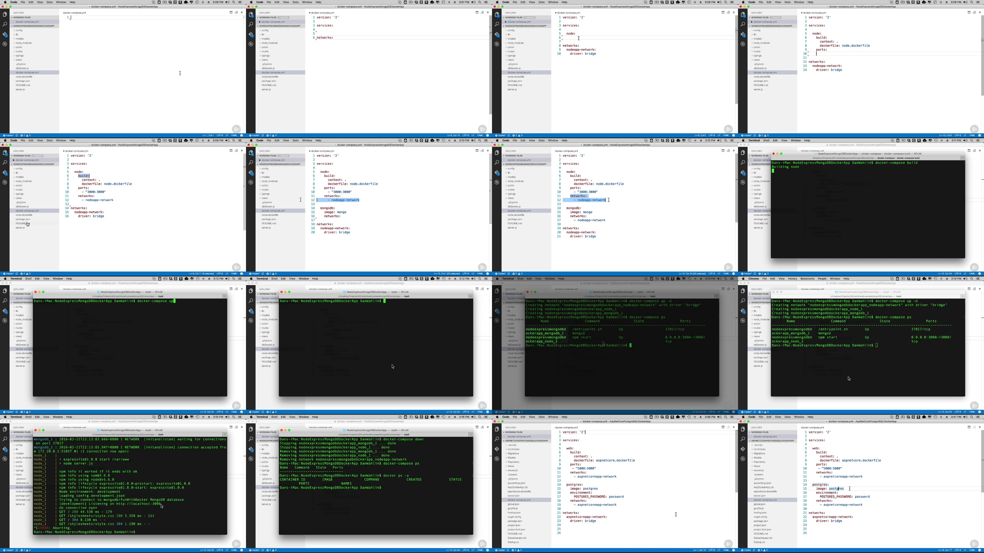
Task: Open Notification Center in 3:46 PM menu bar
Action: click(x=732, y=417)
